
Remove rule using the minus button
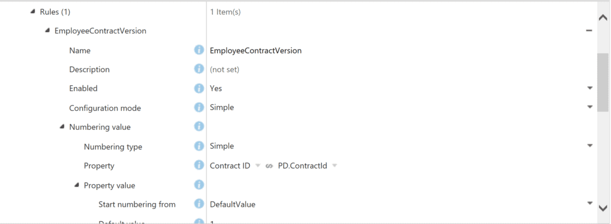tap(589, 31)
